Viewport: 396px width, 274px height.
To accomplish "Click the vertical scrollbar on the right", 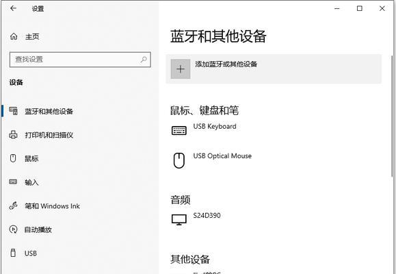I will [392, 116].
